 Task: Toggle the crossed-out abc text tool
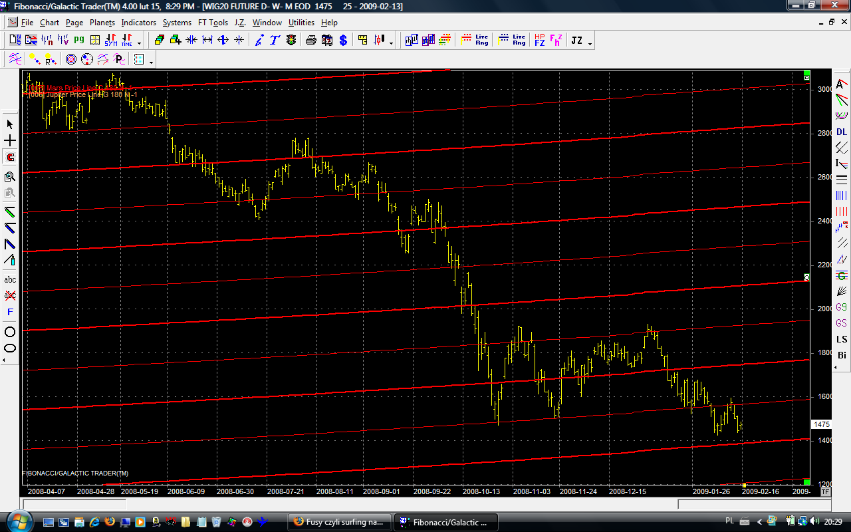tap(10, 295)
